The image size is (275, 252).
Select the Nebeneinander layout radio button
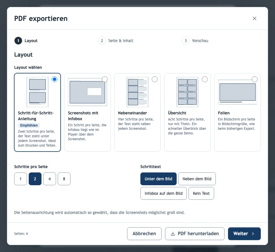click(155, 79)
